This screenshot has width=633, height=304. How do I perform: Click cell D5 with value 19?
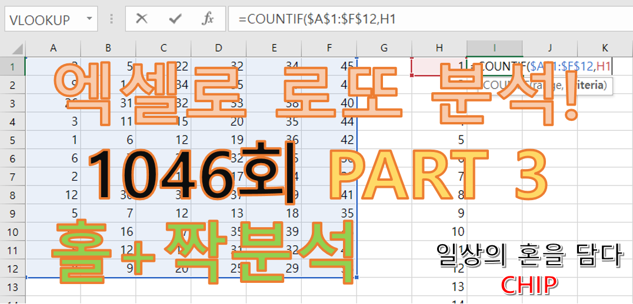click(218, 140)
